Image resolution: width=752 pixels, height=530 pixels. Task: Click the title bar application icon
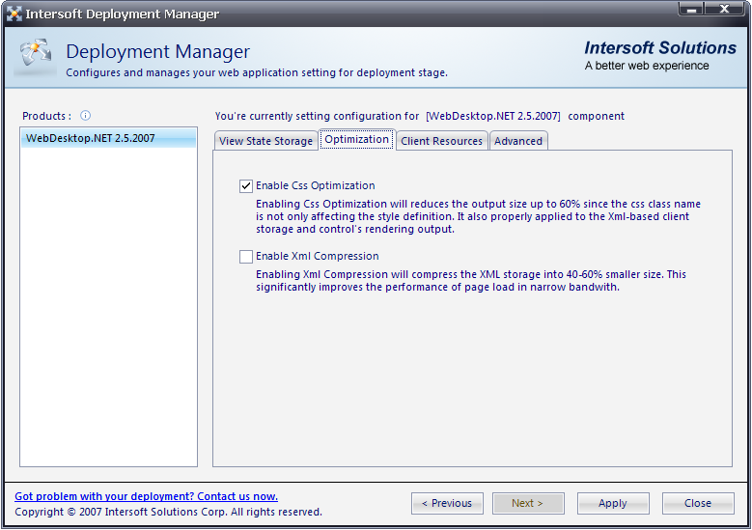click(x=14, y=14)
